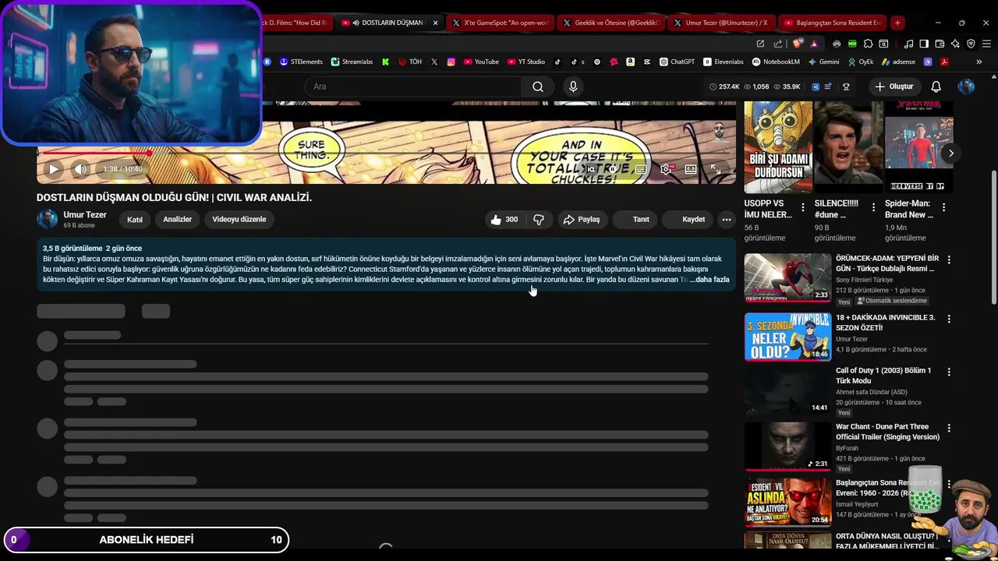Screen dimensions: 998x561
Task: Close the DOSTLARIN DÜŞMAN tab
Action: click(x=435, y=23)
